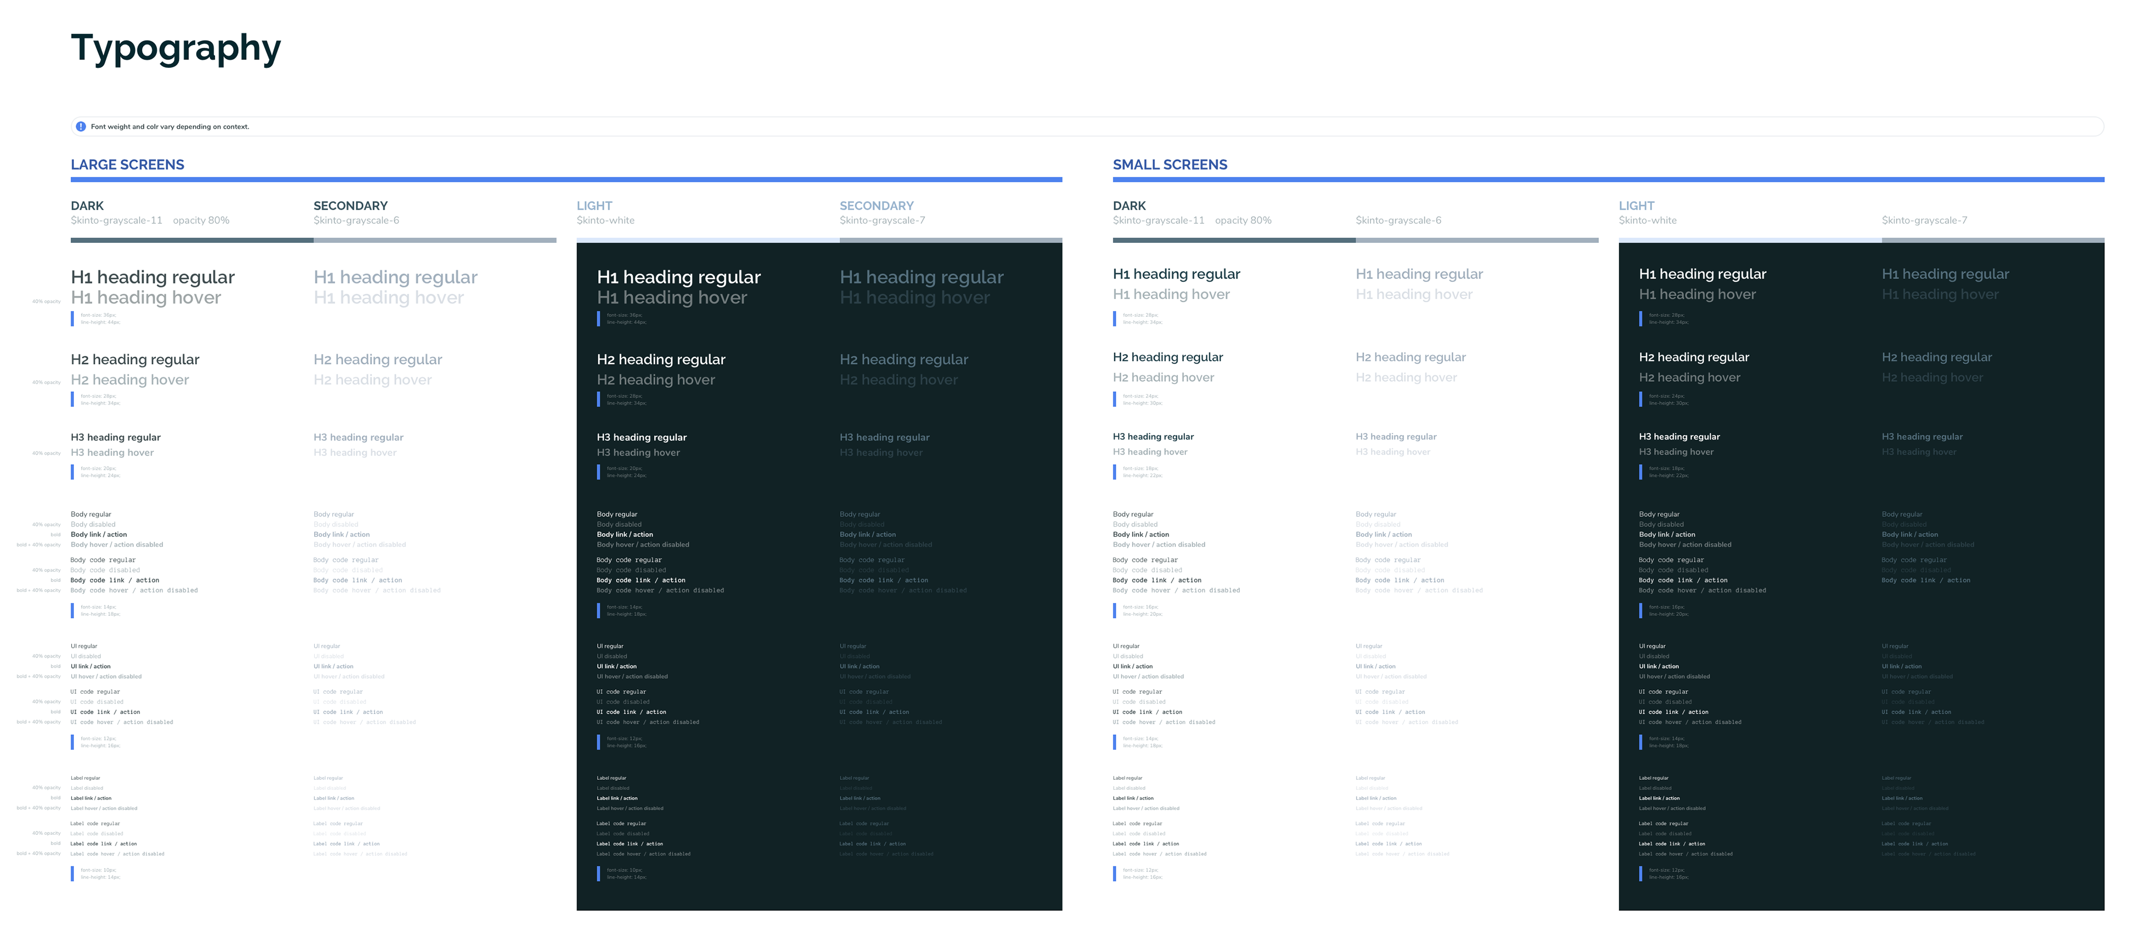Click 'H2 heading hover' in Small Screens DARK column
This screenshot has height=941, width=2135.
point(1164,377)
